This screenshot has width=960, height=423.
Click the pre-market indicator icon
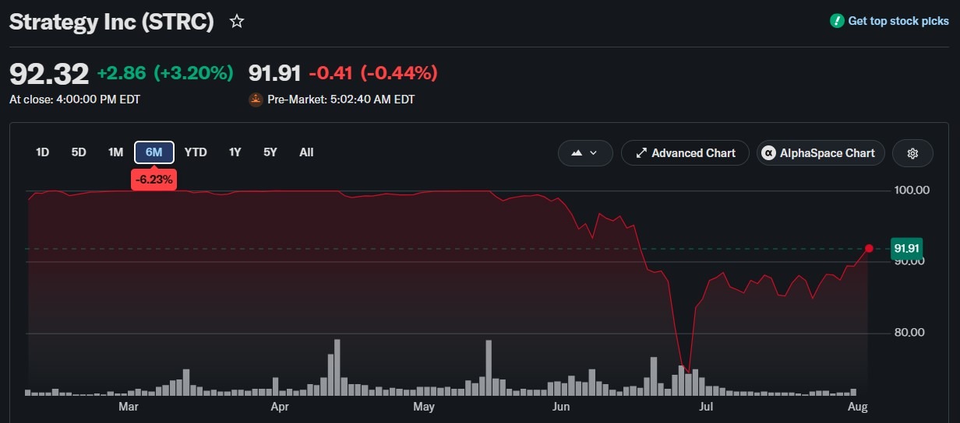tap(255, 100)
